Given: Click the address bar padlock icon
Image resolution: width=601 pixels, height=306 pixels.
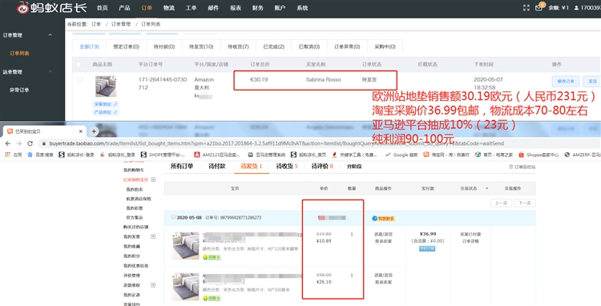Looking at the screenshot, I should (44, 143).
